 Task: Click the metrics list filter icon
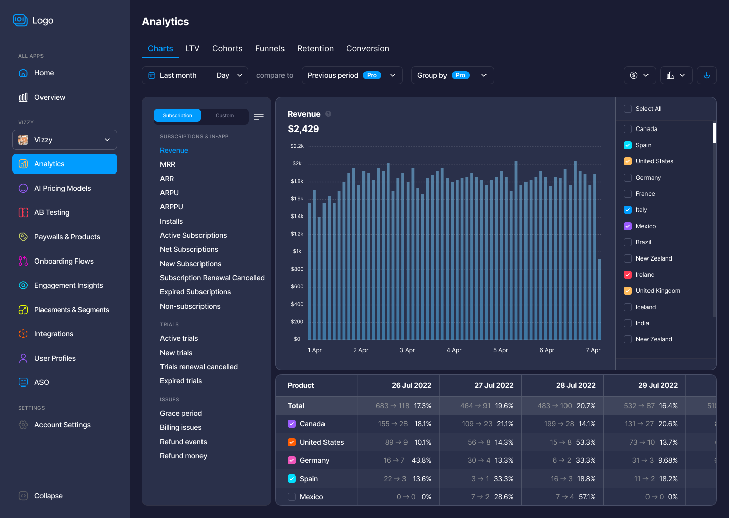point(259,117)
